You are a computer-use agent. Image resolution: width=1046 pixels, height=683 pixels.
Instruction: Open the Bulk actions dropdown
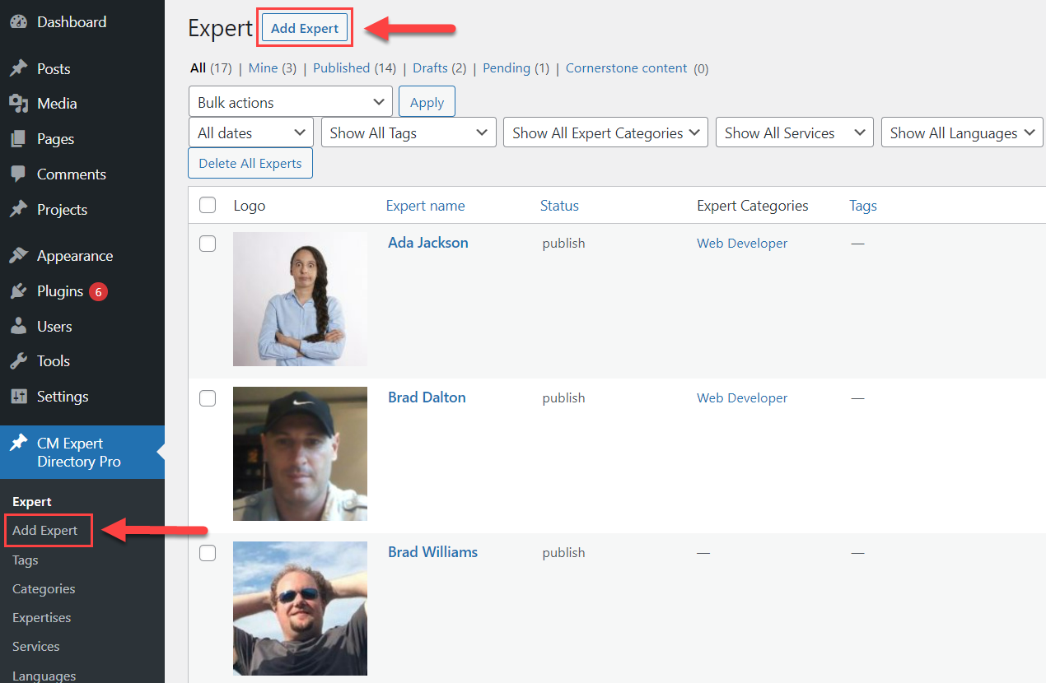click(290, 102)
